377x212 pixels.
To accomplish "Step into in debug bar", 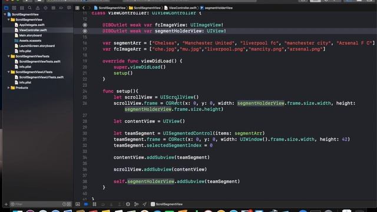I will pyautogui.click(x=111, y=204).
